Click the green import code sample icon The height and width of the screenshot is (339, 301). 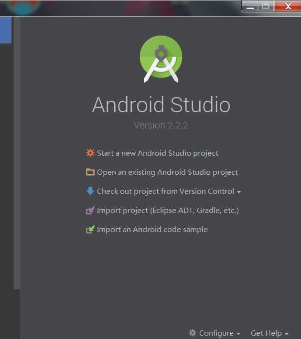(90, 229)
